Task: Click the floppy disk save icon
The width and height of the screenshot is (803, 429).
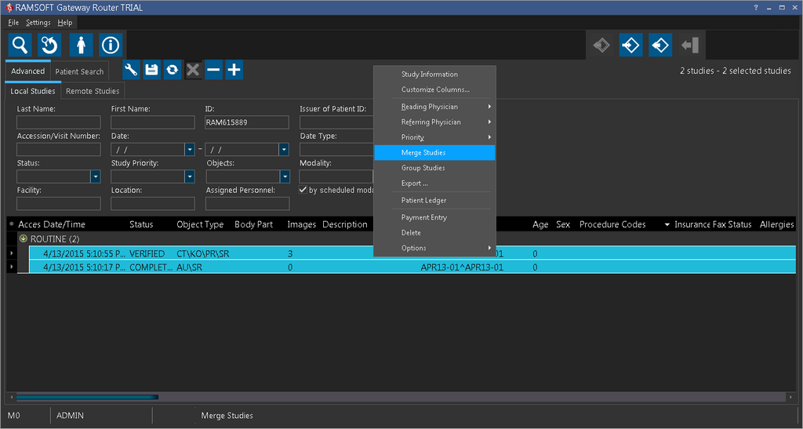Action: [x=152, y=70]
